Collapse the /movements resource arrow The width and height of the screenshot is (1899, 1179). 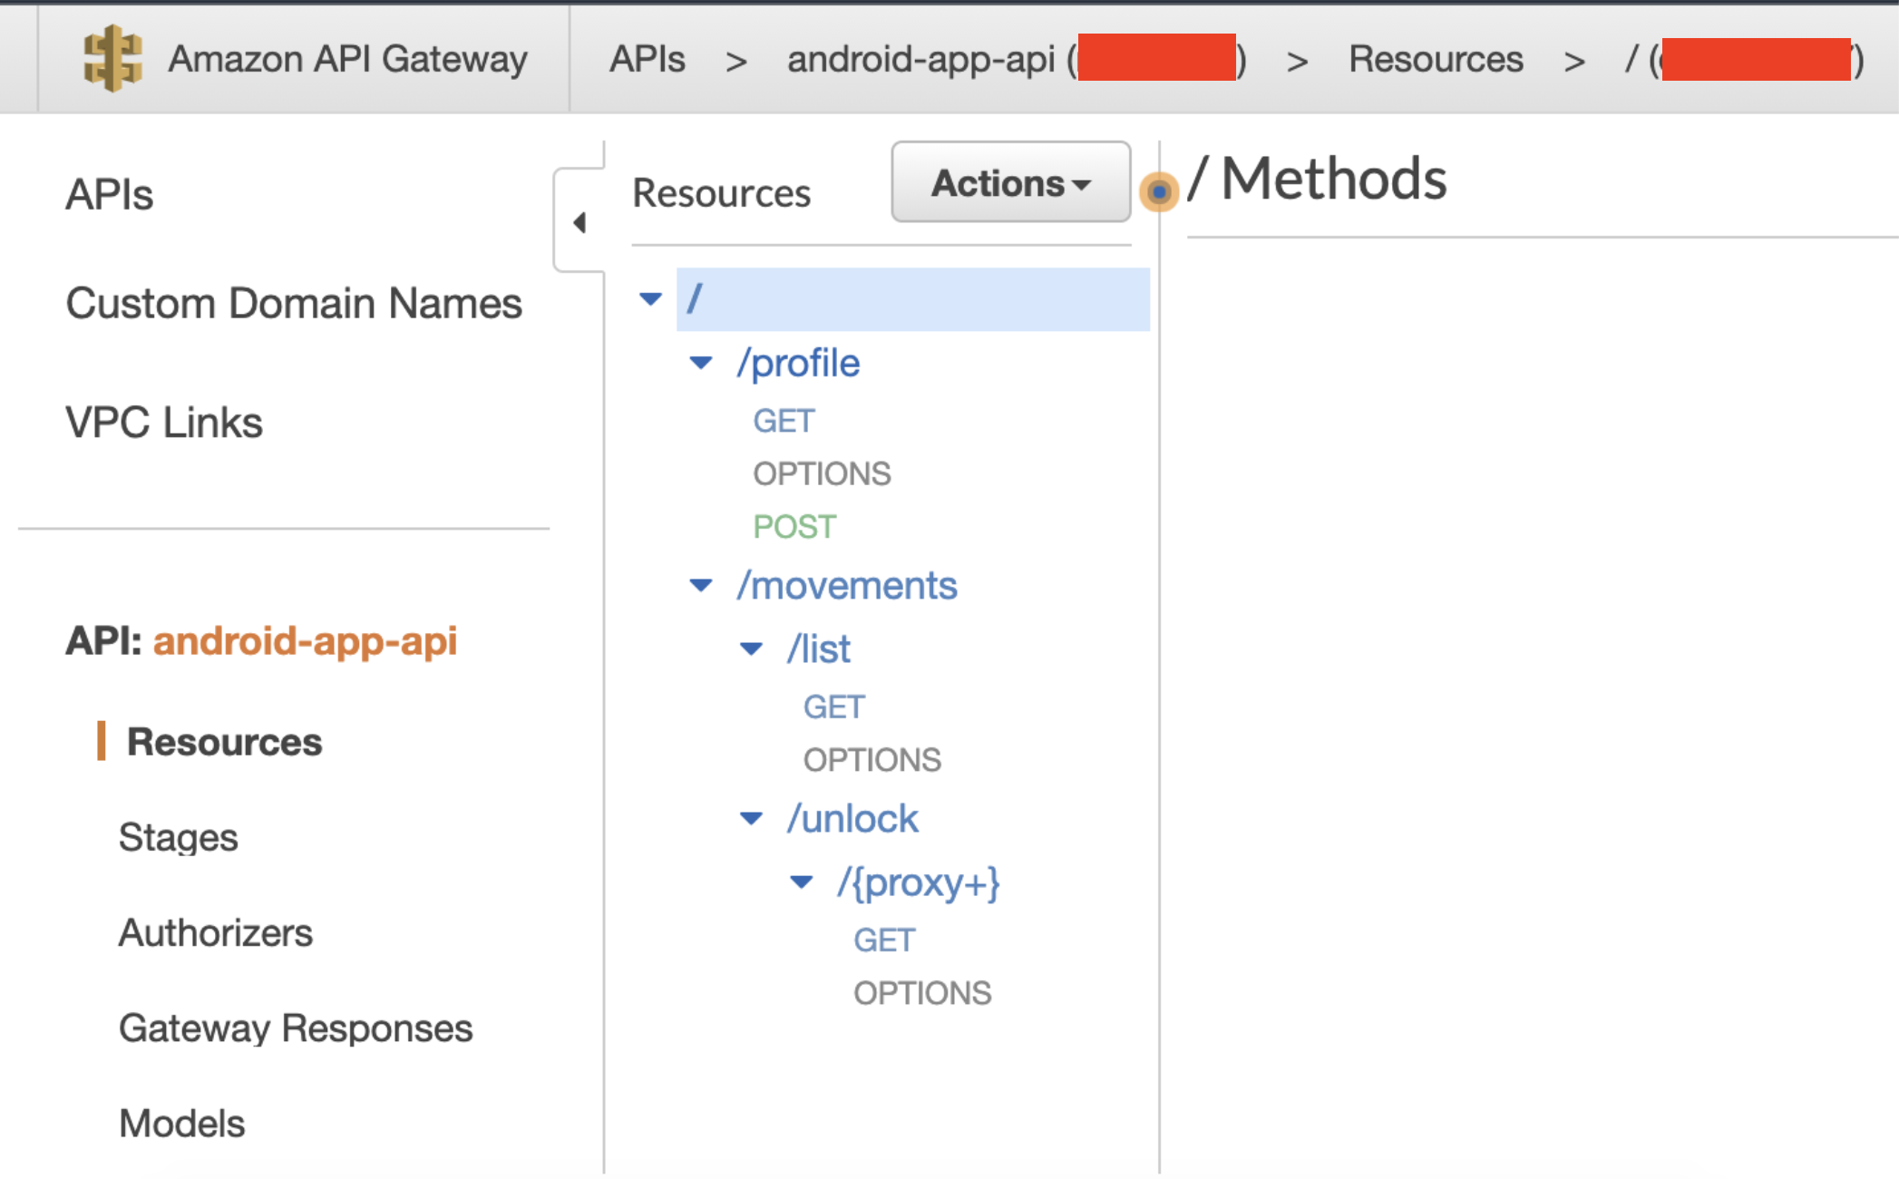701,585
